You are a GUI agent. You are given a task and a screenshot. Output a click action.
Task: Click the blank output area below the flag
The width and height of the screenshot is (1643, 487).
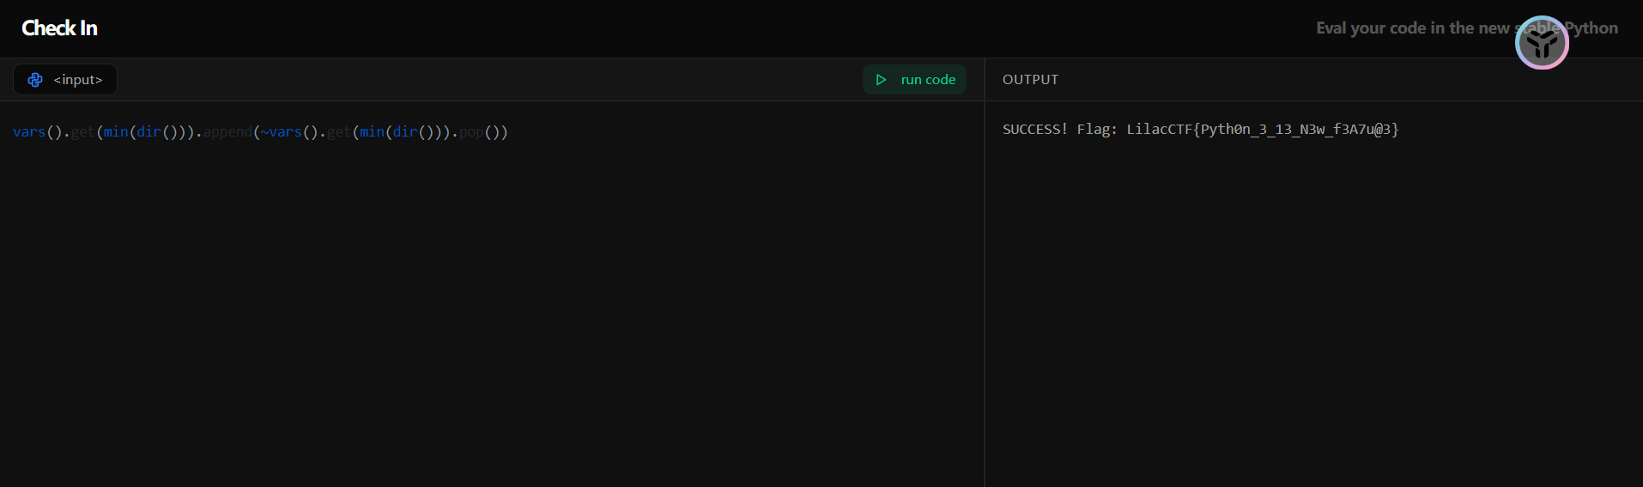[x=1313, y=309]
